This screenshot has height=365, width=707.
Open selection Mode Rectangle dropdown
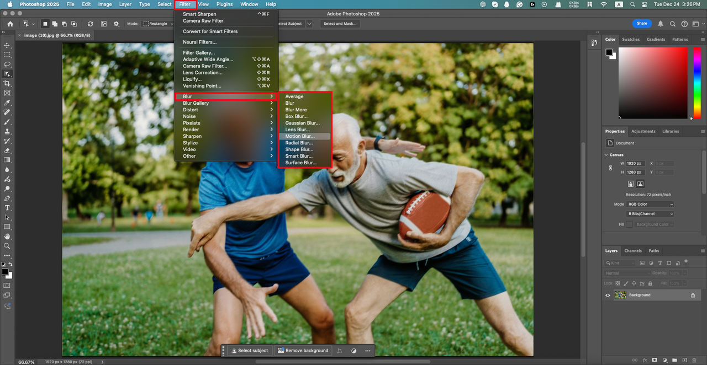tap(158, 24)
